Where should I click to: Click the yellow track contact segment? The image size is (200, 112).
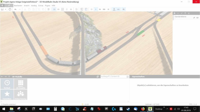159,20
